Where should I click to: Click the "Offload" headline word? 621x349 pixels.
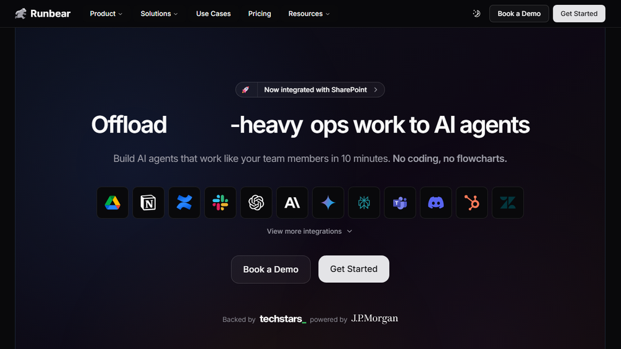pos(129,125)
